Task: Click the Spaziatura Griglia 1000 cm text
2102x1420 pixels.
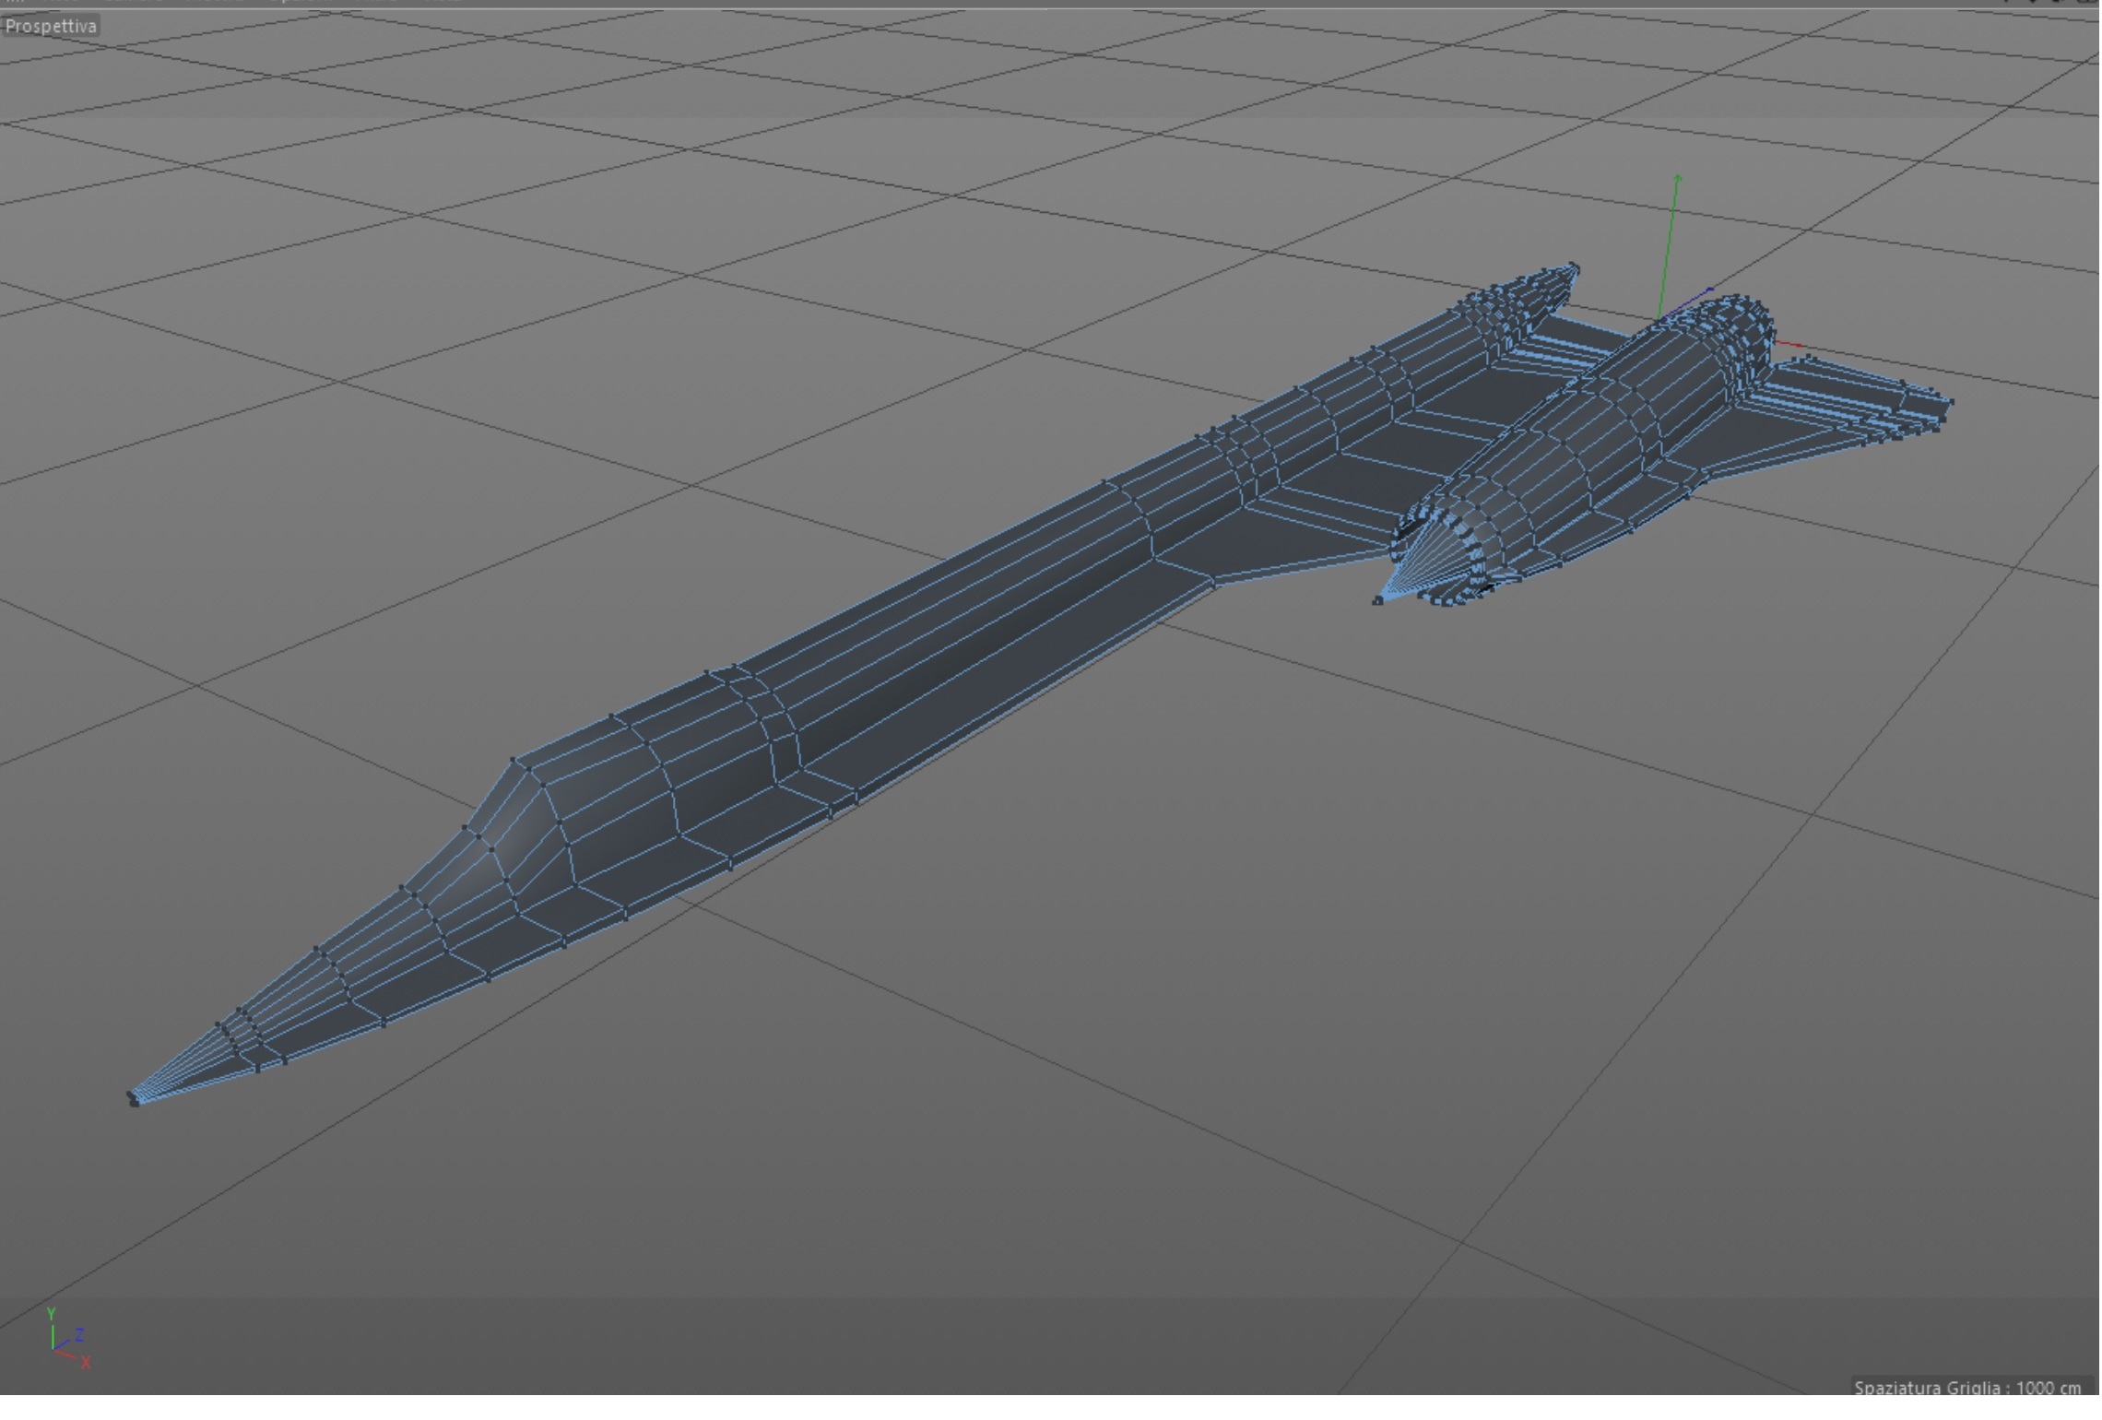Action: (x=1966, y=1388)
